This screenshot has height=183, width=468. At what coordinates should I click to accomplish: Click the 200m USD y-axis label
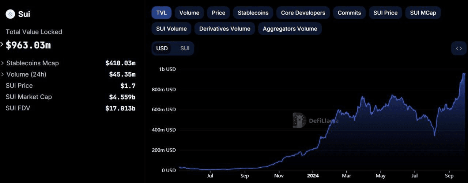point(164,150)
